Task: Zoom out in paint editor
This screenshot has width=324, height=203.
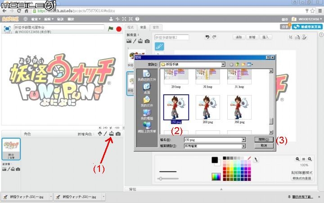Action: tap(297, 159)
